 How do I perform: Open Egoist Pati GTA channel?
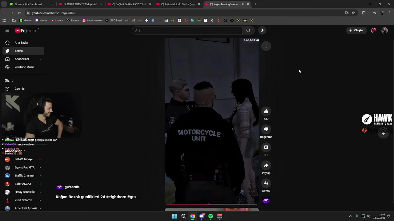click(x=23, y=168)
